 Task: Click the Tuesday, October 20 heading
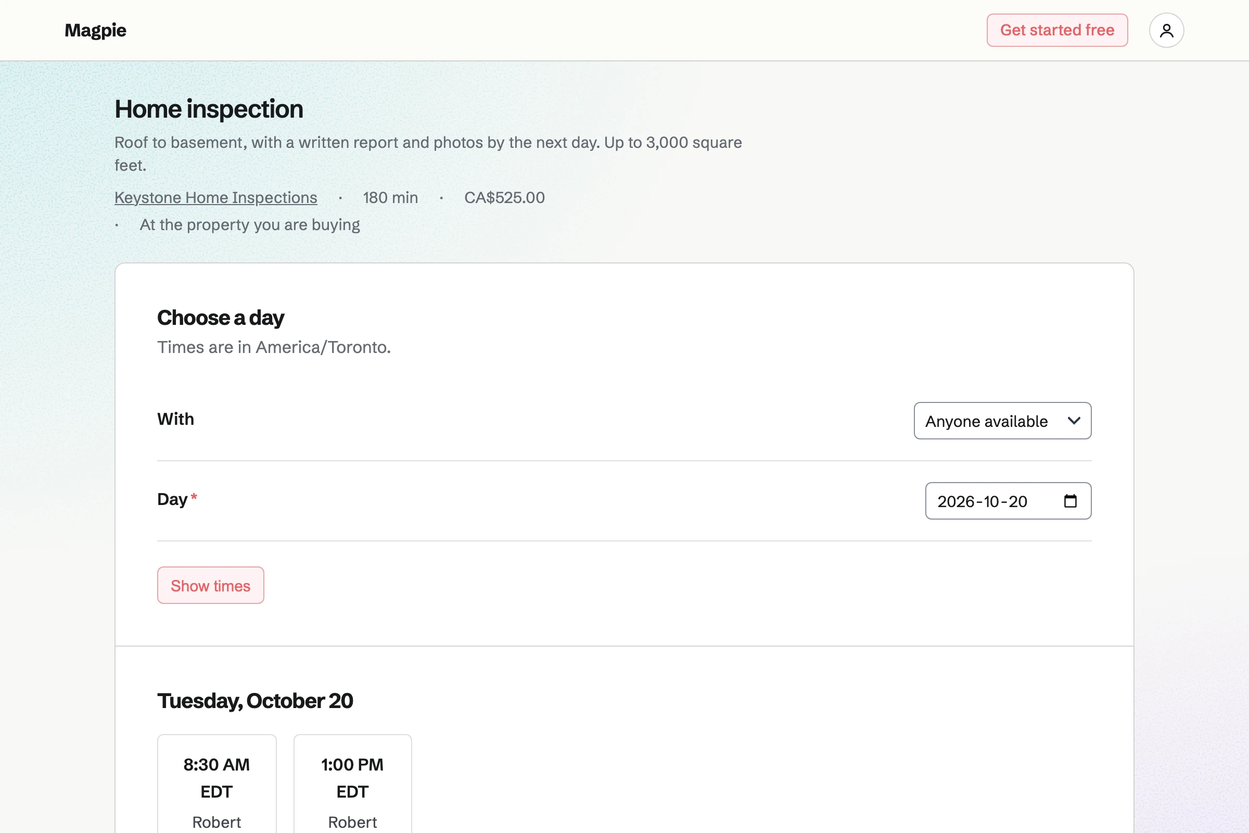(255, 701)
